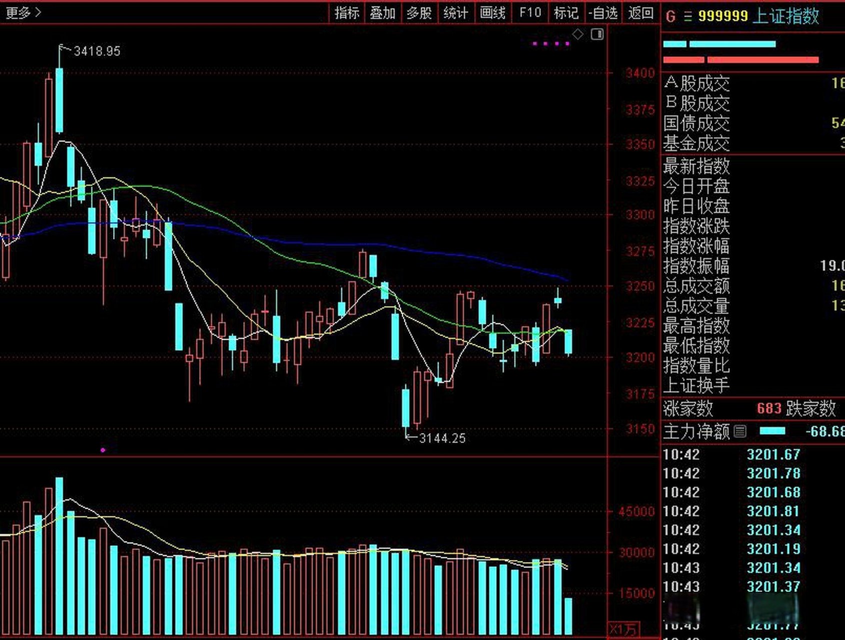Select the tick price 3201.67

pyautogui.click(x=773, y=454)
